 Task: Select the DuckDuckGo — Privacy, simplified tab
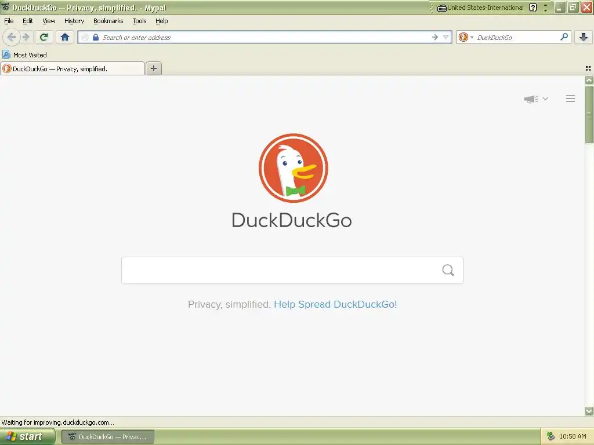pyautogui.click(x=73, y=68)
